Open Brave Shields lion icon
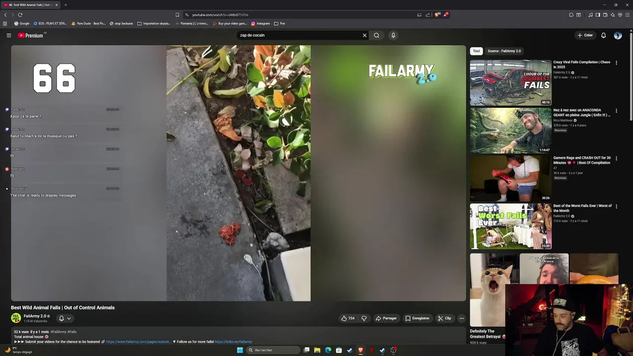The height and width of the screenshot is (356, 633). pos(437,15)
